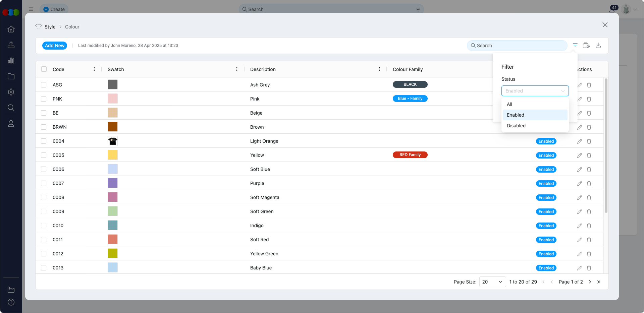Navigate to Style via the breadcrumb
This screenshot has width=644, height=313.
(50, 27)
